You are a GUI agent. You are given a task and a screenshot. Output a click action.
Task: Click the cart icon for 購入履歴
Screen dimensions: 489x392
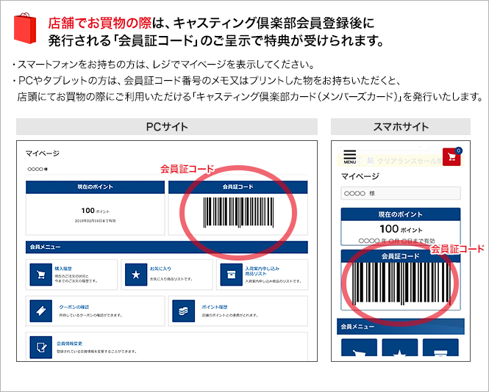tap(41, 275)
